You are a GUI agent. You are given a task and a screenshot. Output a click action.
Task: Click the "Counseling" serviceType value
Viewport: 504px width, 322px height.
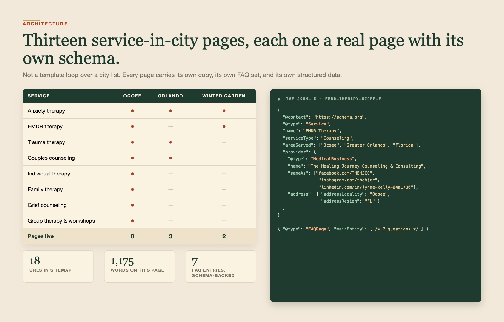coord(336,138)
